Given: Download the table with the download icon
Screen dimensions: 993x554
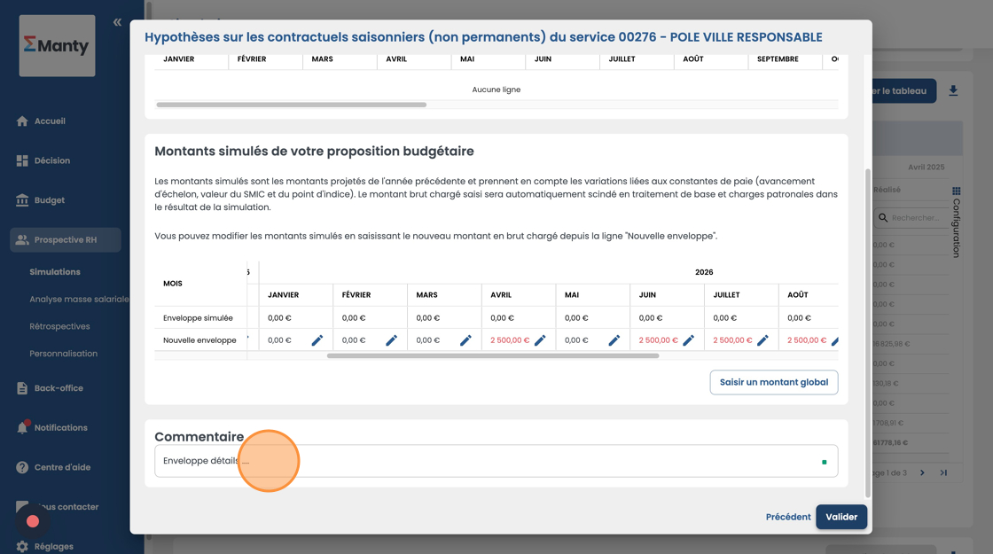Looking at the screenshot, I should point(953,90).
